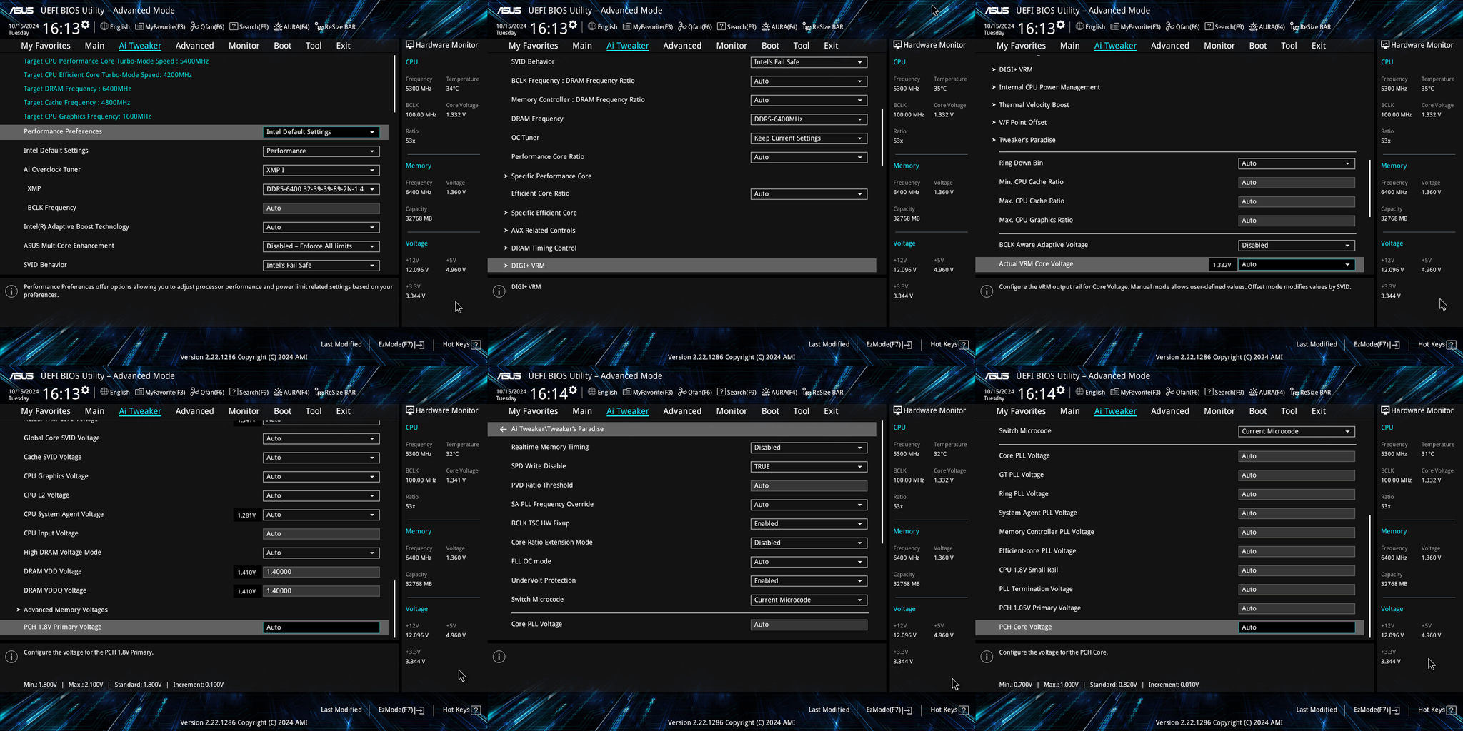
Task: Open the OC Tuner dropdown
Action: [x=809, y=138]
